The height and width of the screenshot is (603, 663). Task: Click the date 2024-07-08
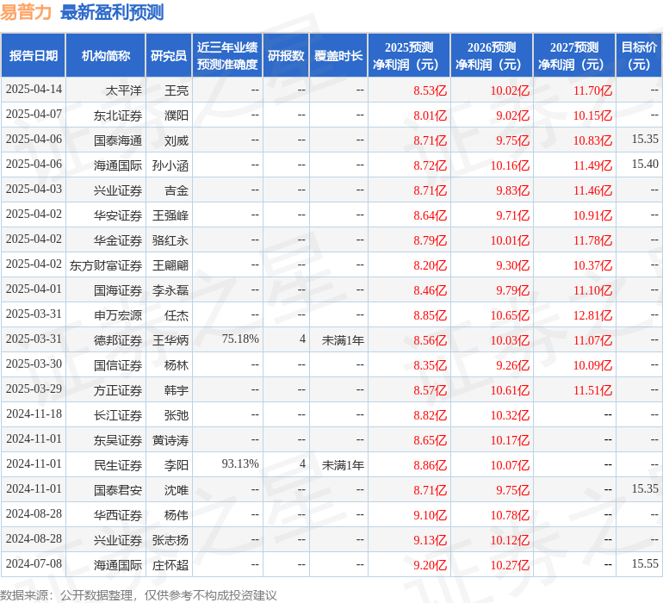pyautogui.click(x=34, y=563)
